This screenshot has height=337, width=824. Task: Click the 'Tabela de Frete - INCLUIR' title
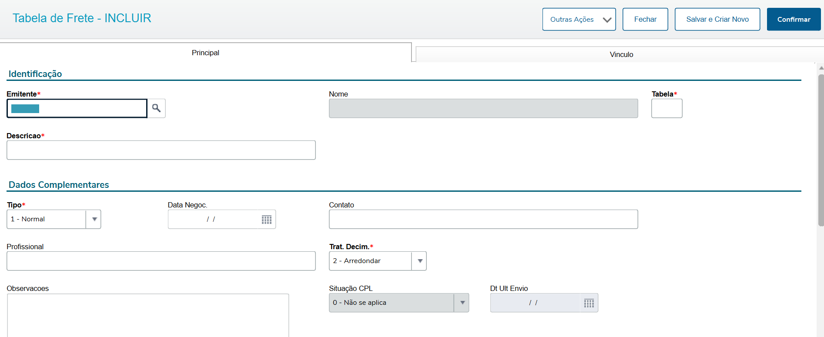click(82, 18)
